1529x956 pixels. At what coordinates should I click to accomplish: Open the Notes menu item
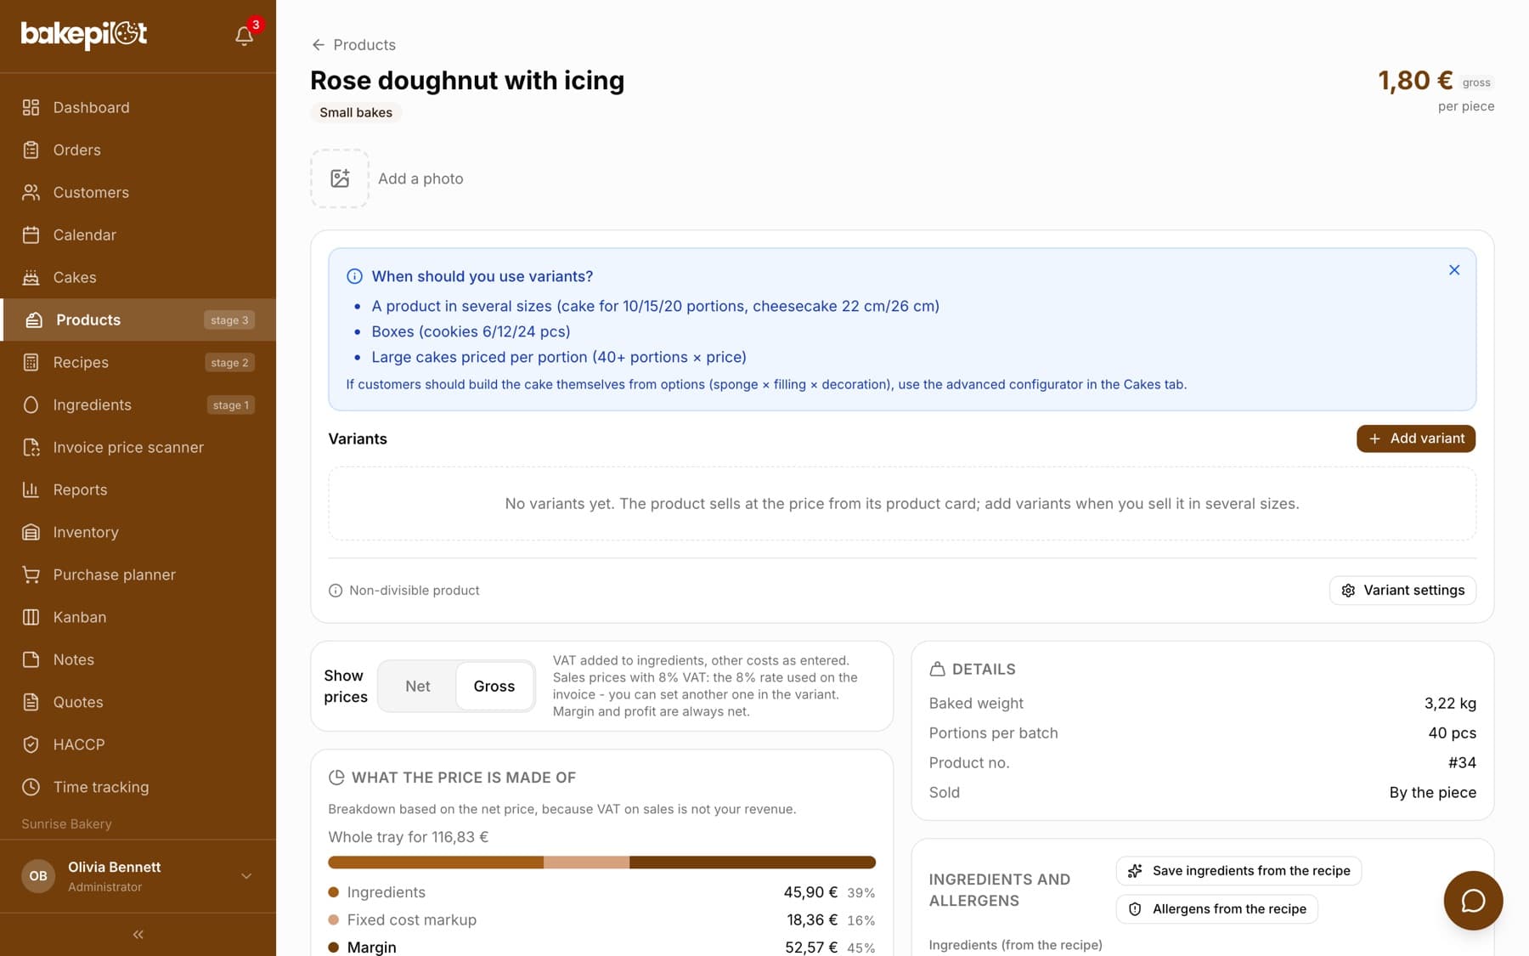tap(138, 659)
